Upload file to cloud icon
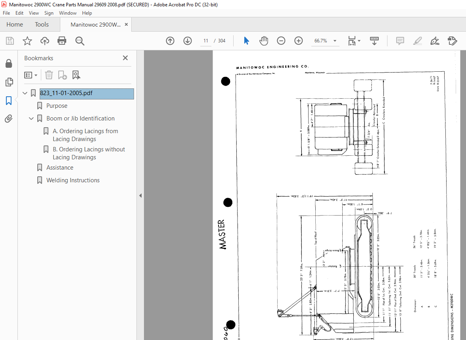466x340 pixels. pyautogui.click(x=44, y=41)
